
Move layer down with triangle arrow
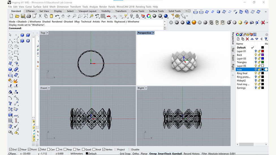click(257, 39)
